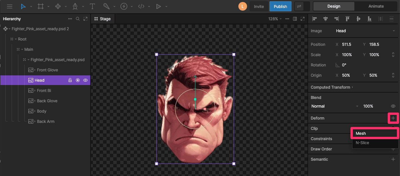Click the Align right icon
Image resolution: width=400 pixels, height=176 pixels.
[336, 19]
